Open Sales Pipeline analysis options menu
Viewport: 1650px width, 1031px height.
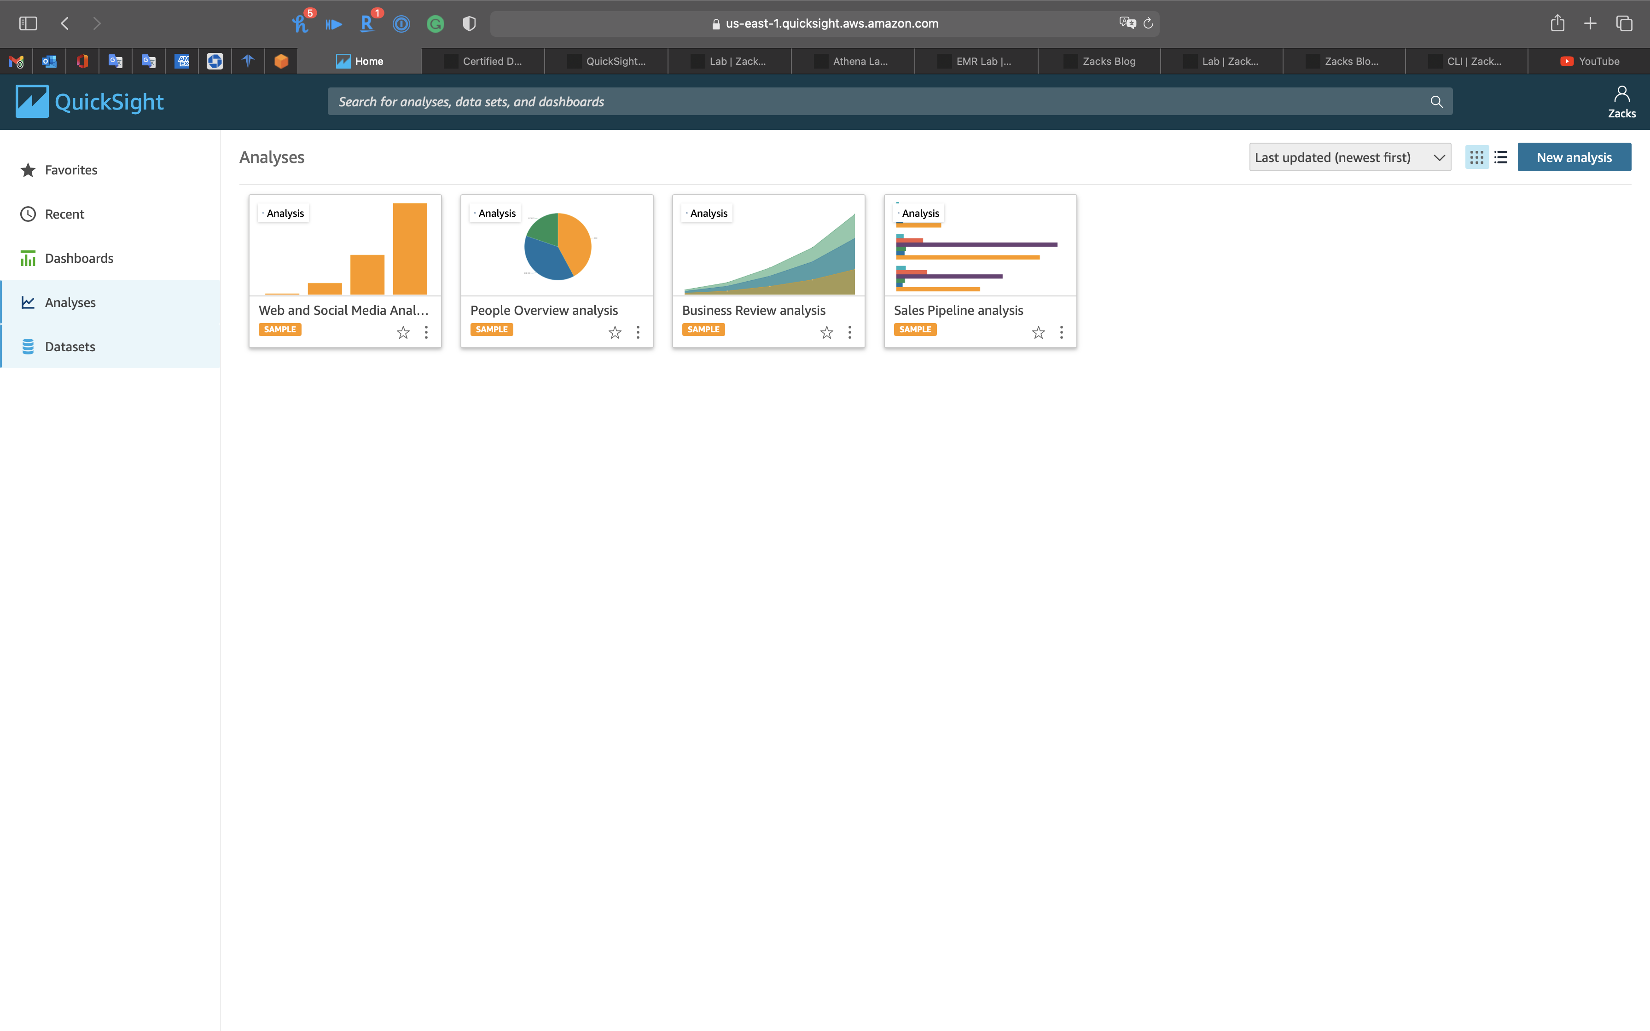(1061, 332)
